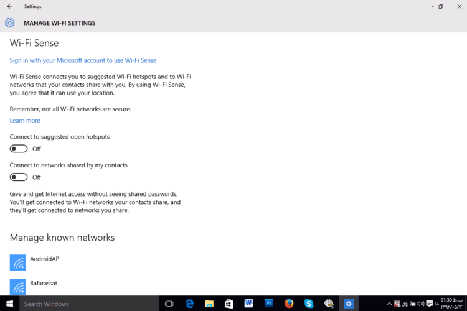467x311 pixels.
Task: Open Task View from taskbar
Action: tap(169, 304)
